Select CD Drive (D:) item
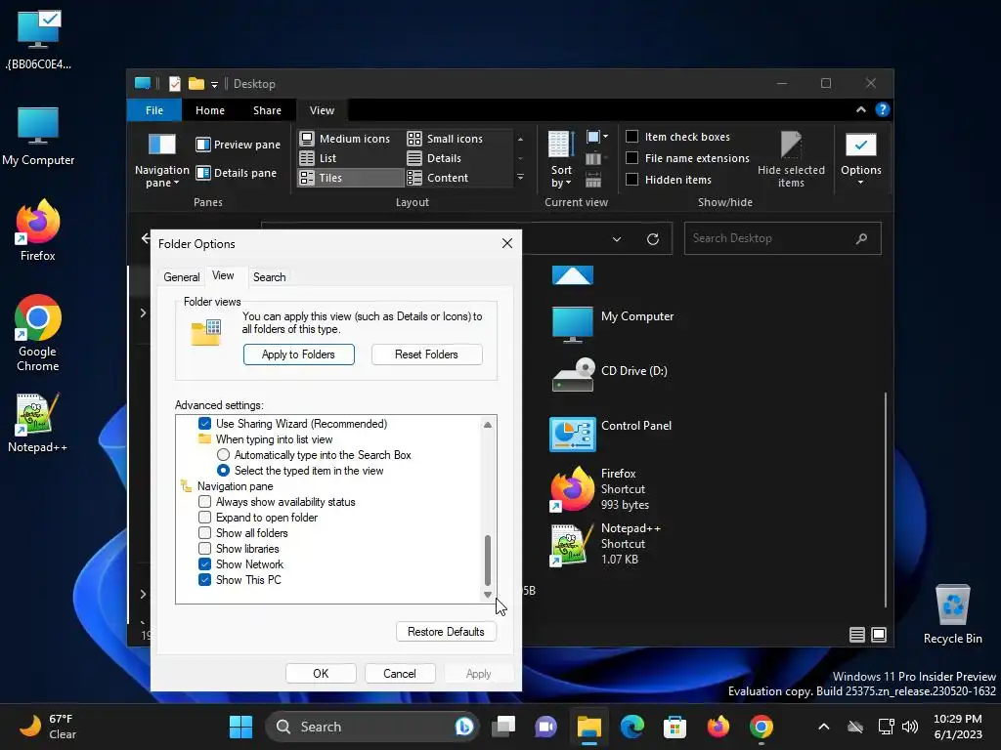 pyautogui.click(x=610, y=375)
